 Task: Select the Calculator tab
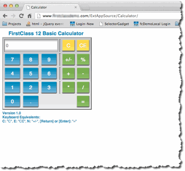(51, 7)
